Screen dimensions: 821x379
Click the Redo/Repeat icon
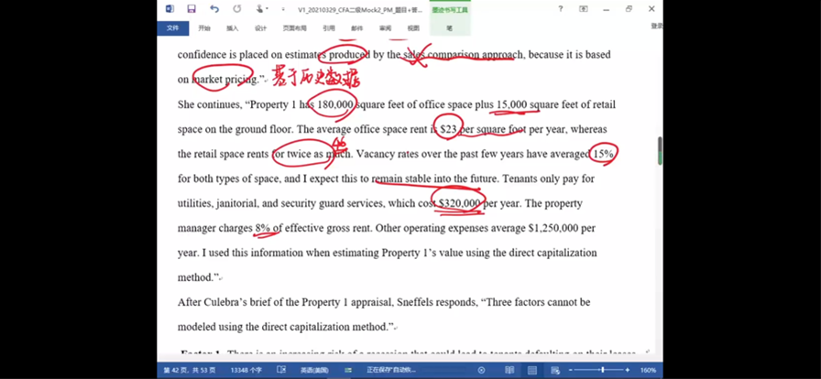[x=236, y=9]
